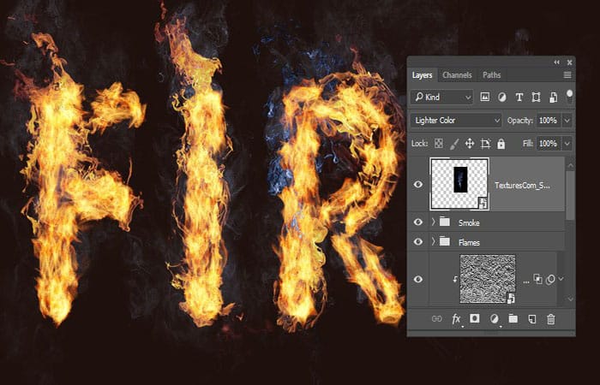Delete layer with trash icon
600x385 pixels.
pyautogui.click(x=550, y=318)
